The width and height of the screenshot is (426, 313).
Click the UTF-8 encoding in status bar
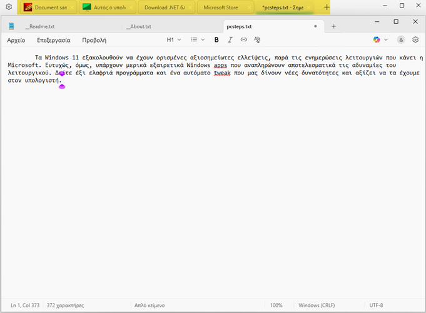coord(376,305)
